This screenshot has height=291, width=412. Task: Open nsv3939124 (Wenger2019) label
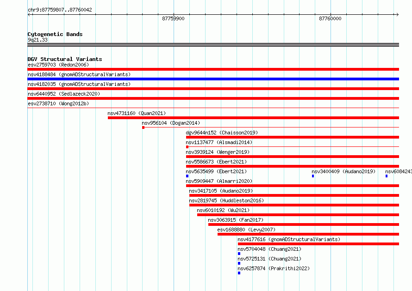point(218,152)
